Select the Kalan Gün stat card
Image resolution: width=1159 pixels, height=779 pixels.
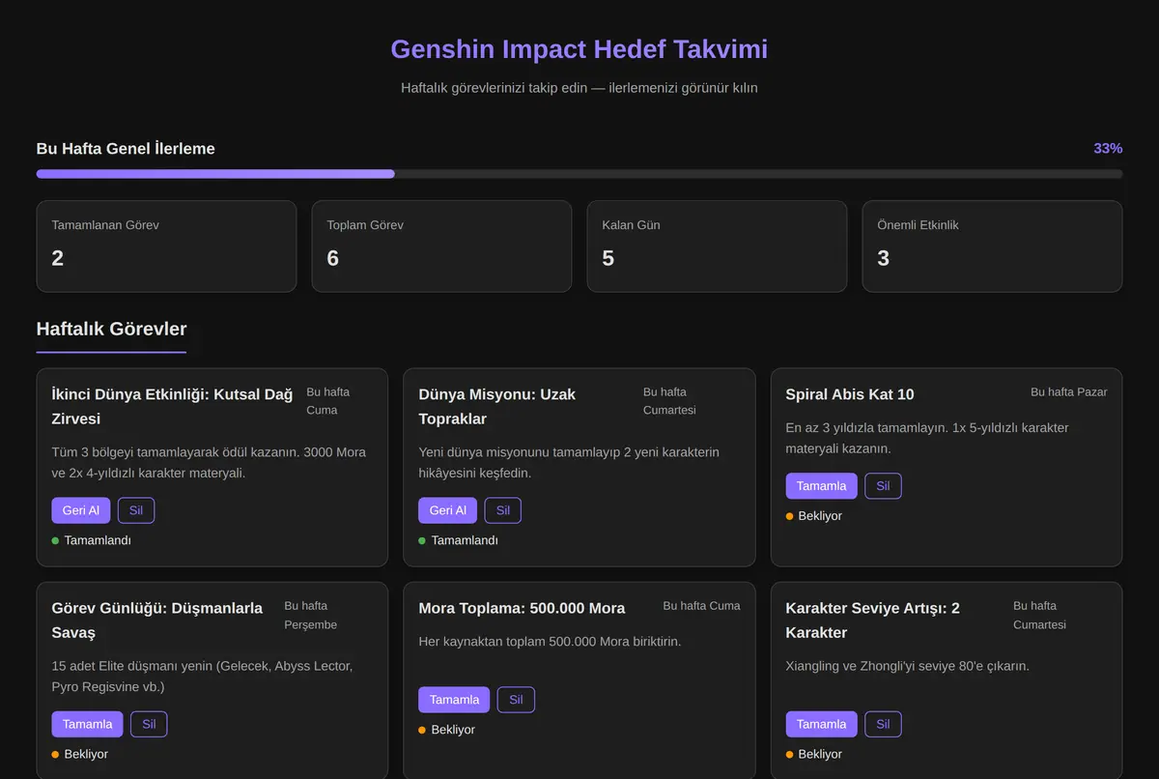[x=717, y=246]
